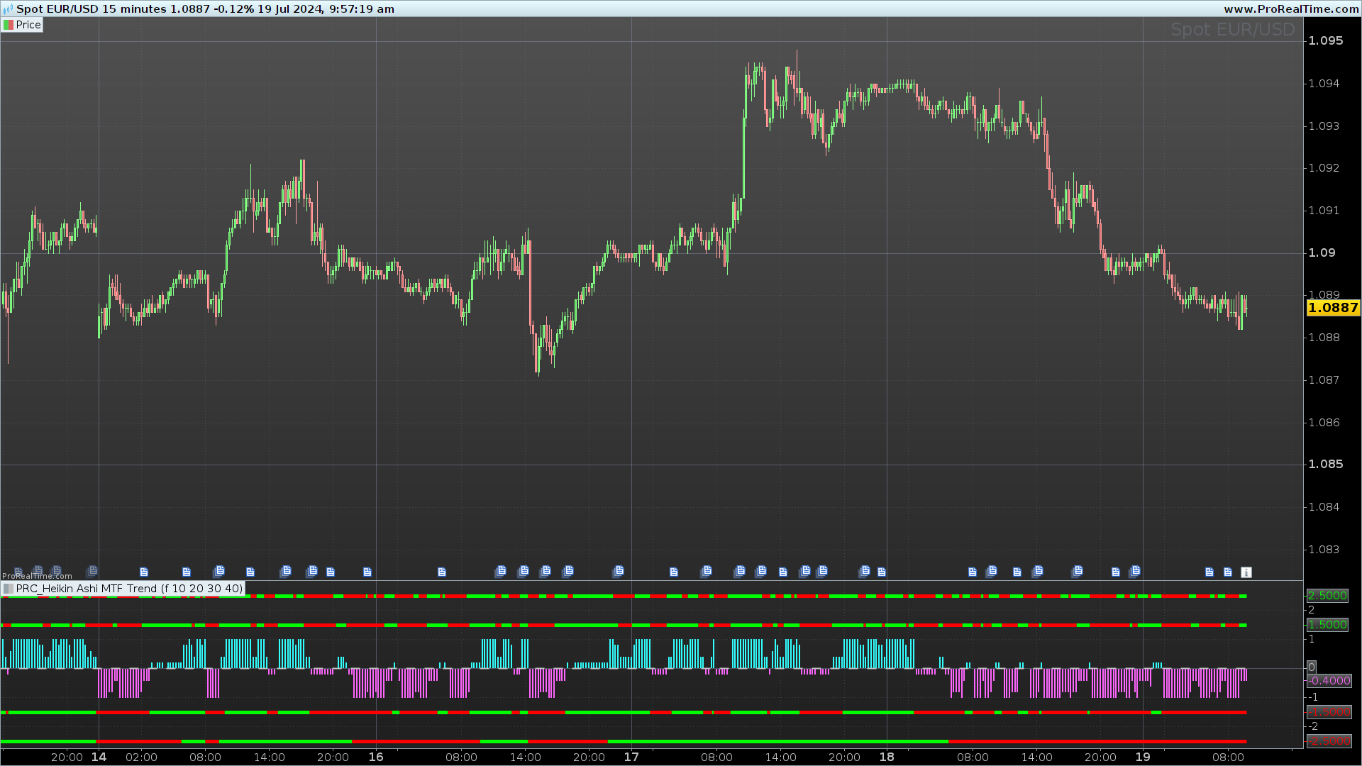Open the first news icon right of the 17 date line
The height and width of the screenshot is (766, 1362).
pyautogui.click(x=674, y=572)
